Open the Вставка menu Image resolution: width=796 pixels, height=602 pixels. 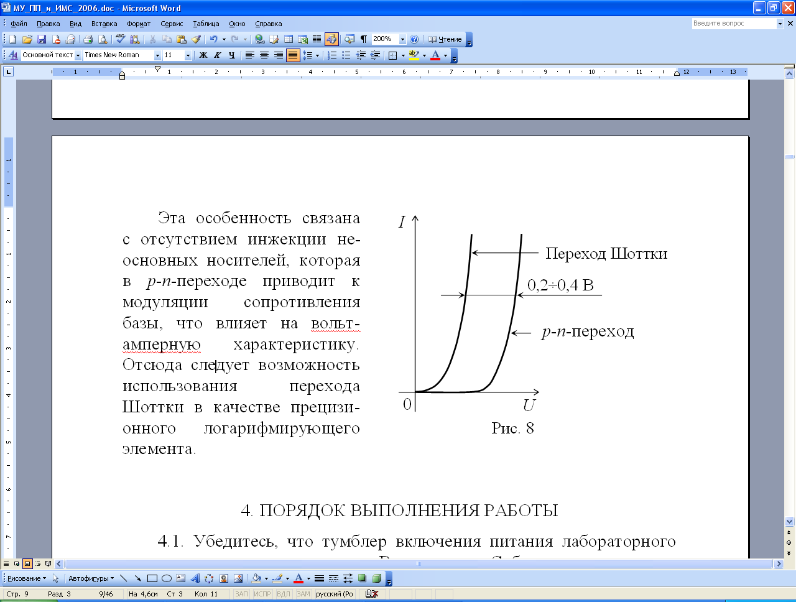[x=104, y=24]
